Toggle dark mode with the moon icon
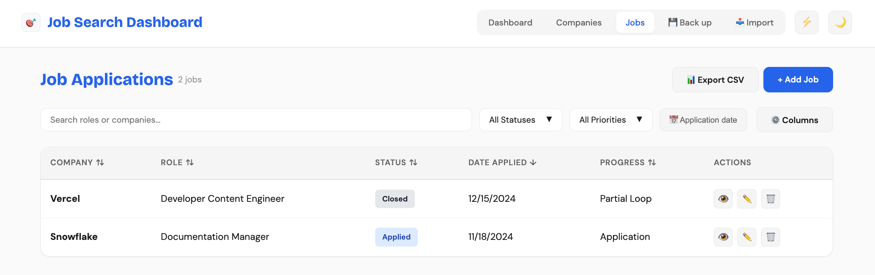 (x=839, y=22)
